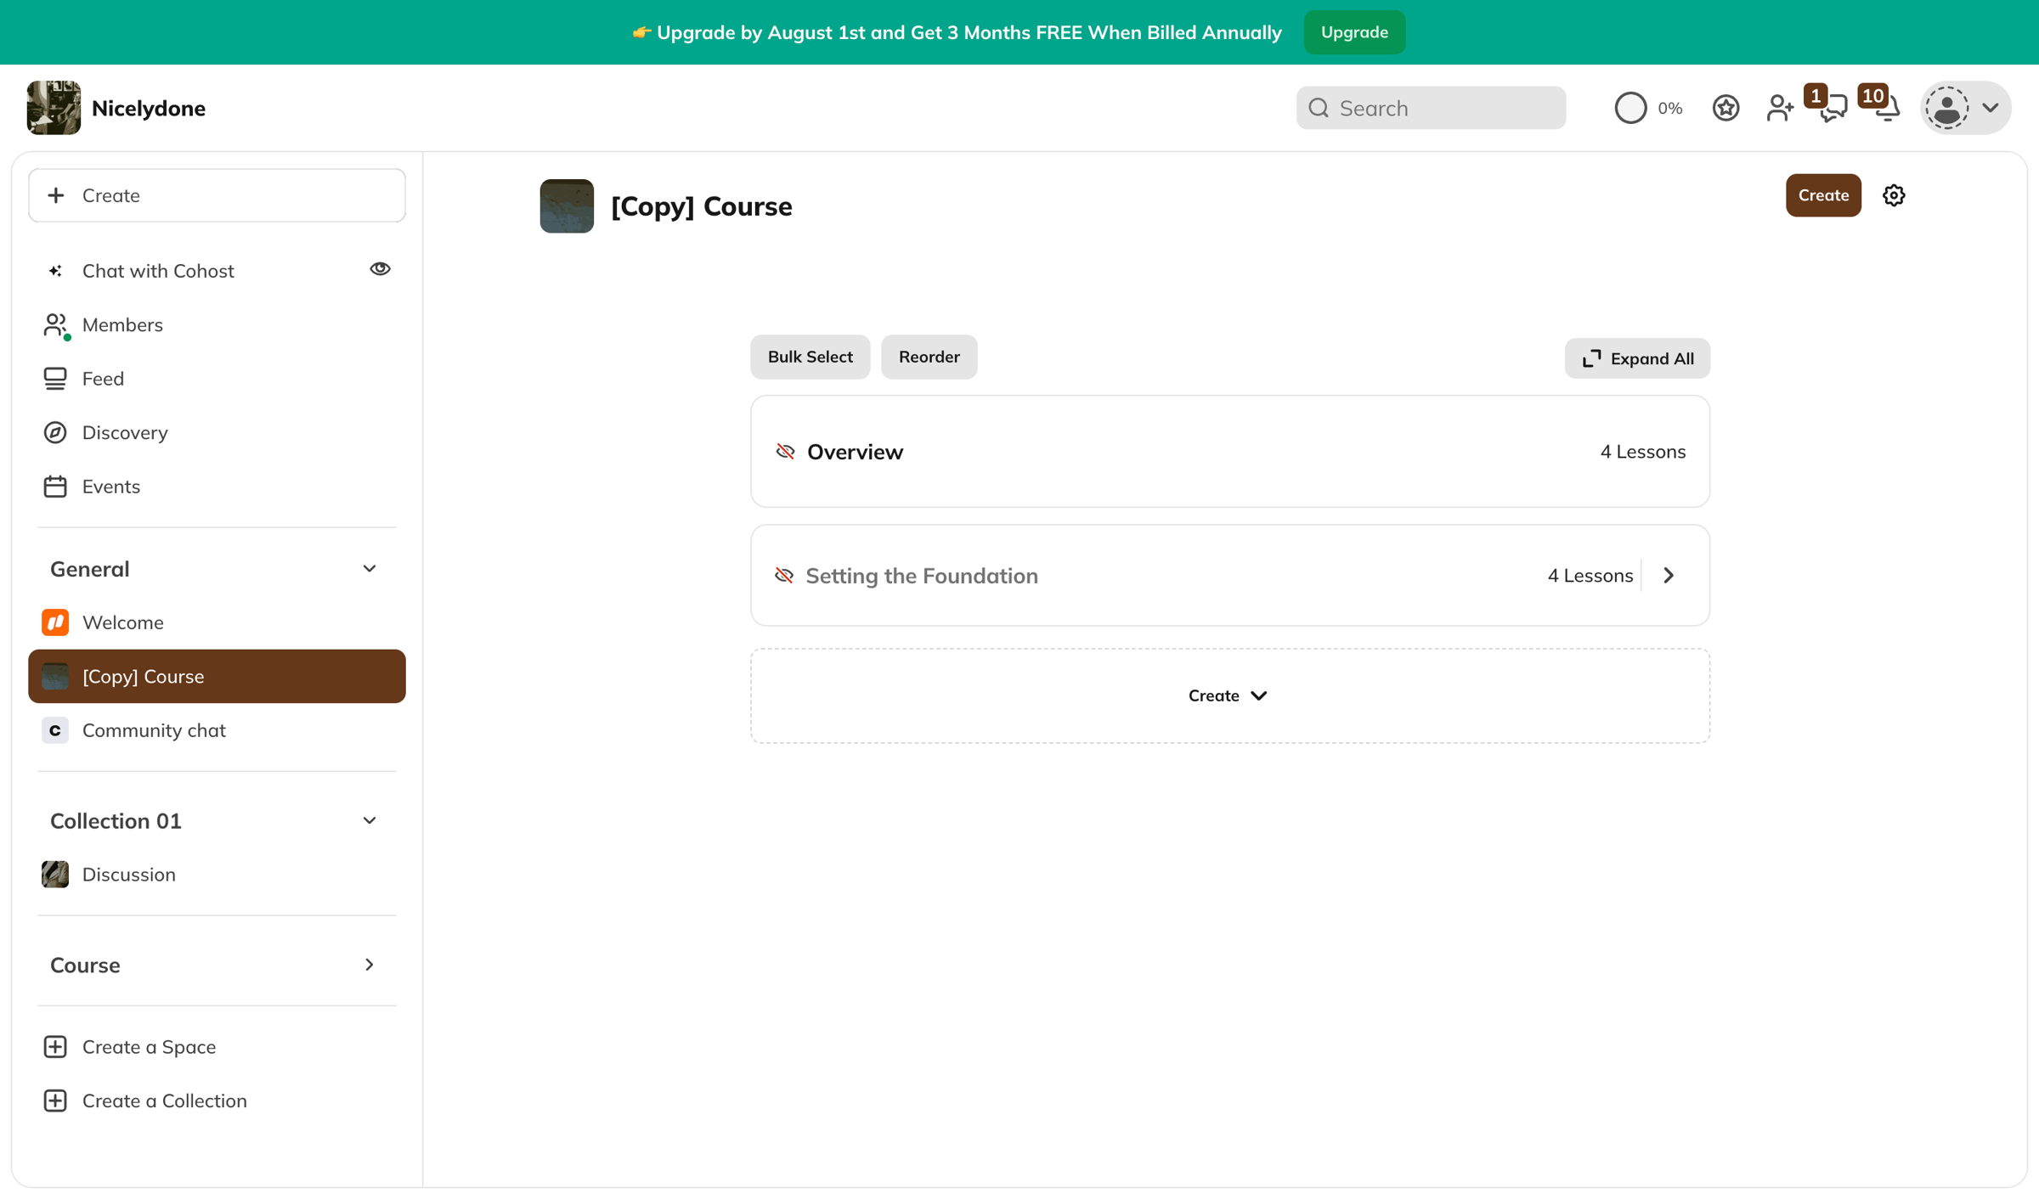Click the Create a Collection plus icon
Viewport: 2039px width, 1199px height.
coord(55,1100)
